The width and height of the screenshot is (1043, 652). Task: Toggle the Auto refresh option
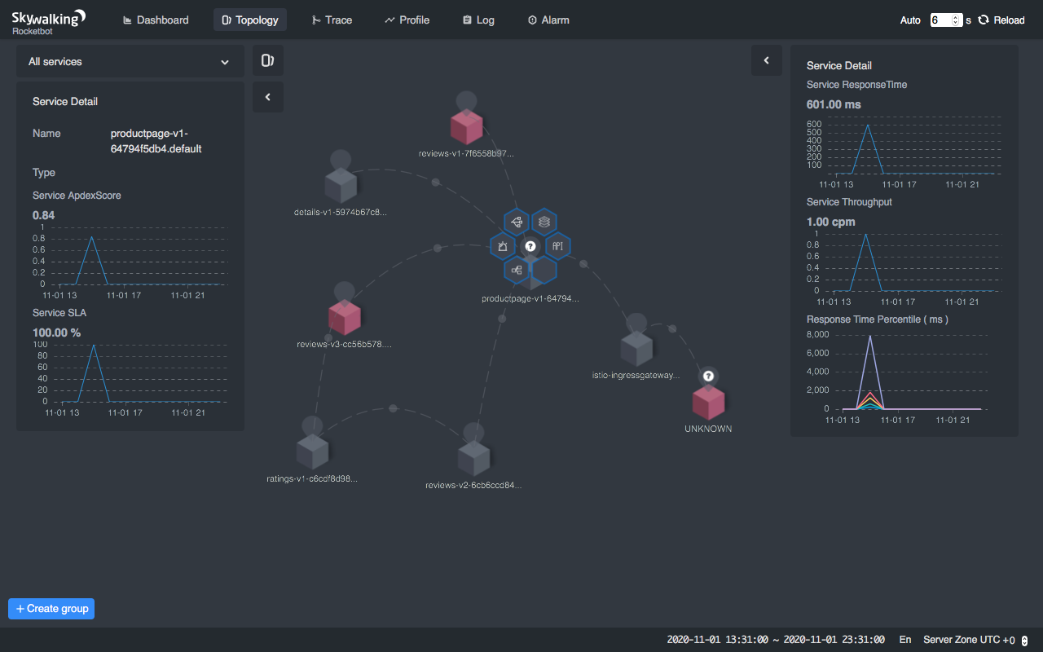(910, 20)
